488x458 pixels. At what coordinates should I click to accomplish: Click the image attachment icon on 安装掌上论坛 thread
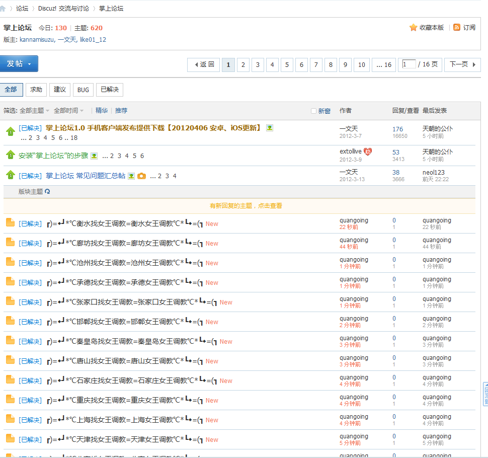pos(94,156)
